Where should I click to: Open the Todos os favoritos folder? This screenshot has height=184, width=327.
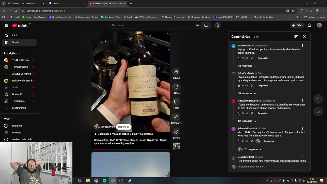[314, 17]
